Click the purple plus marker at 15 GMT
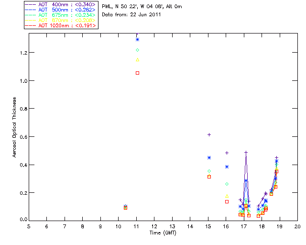This screenshot has width=306, height=245. (x=209, y=134)
